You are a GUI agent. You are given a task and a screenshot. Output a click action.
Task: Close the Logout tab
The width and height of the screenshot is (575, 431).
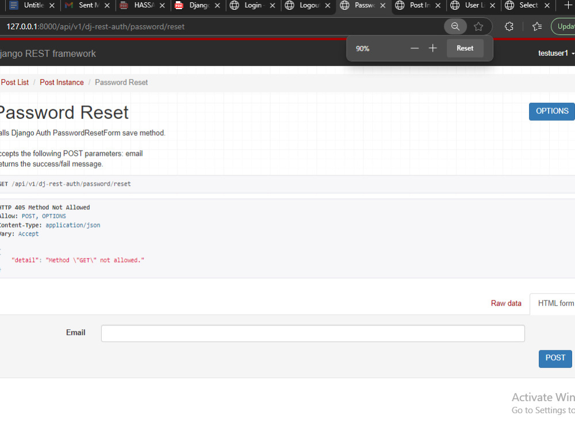pyautogui.click(x=328, y=6)
